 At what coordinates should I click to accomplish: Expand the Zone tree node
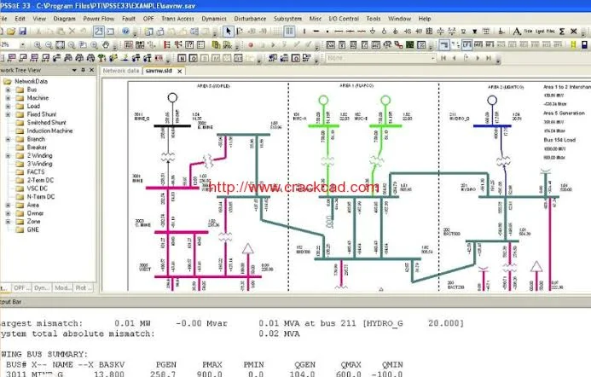coord(8,222)
